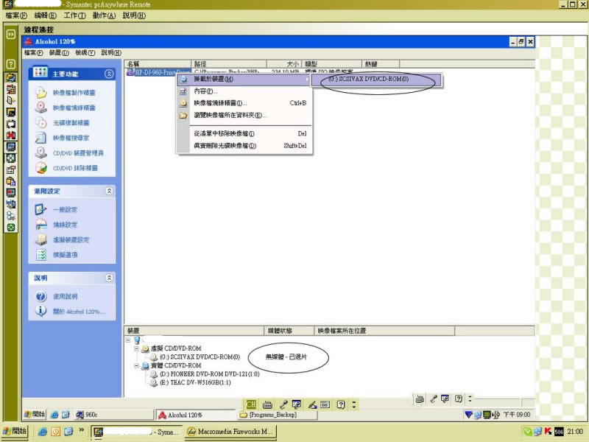This screenshot has height=442, width=589.
Task: Click the green shield icon in the local system tray
Action: point(528,432)
